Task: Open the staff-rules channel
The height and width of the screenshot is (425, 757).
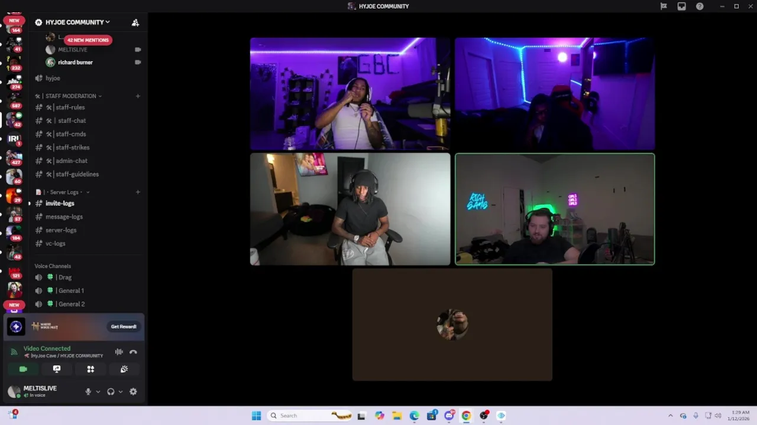Action: click(70, 107)
